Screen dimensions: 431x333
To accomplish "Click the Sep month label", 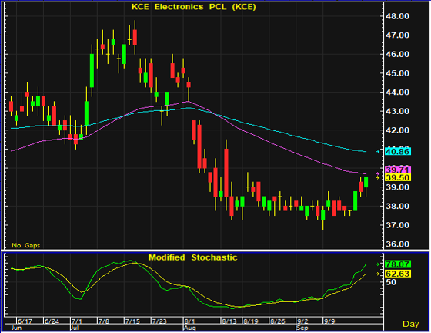I will point(302,328).
